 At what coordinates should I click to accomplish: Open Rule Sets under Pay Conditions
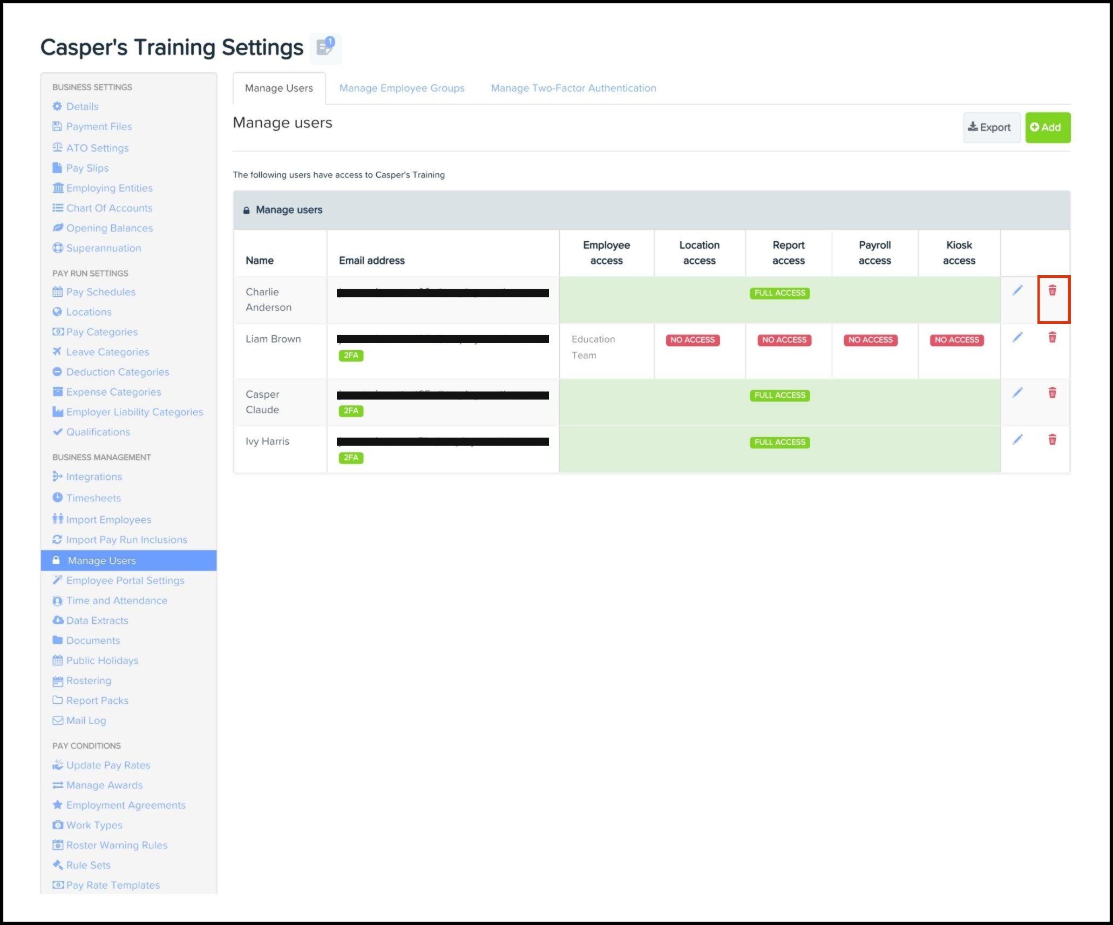coord(88,865)
